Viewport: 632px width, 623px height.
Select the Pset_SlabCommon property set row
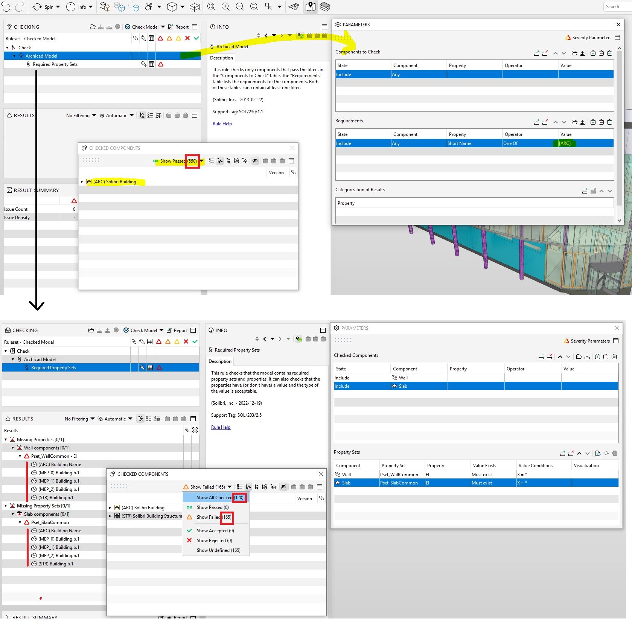(x=476, y=483)
